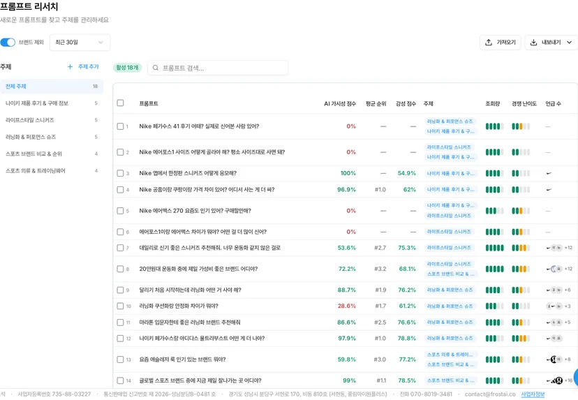
Task: Click the brand mention icons in row 14
Action: [554, 380]
